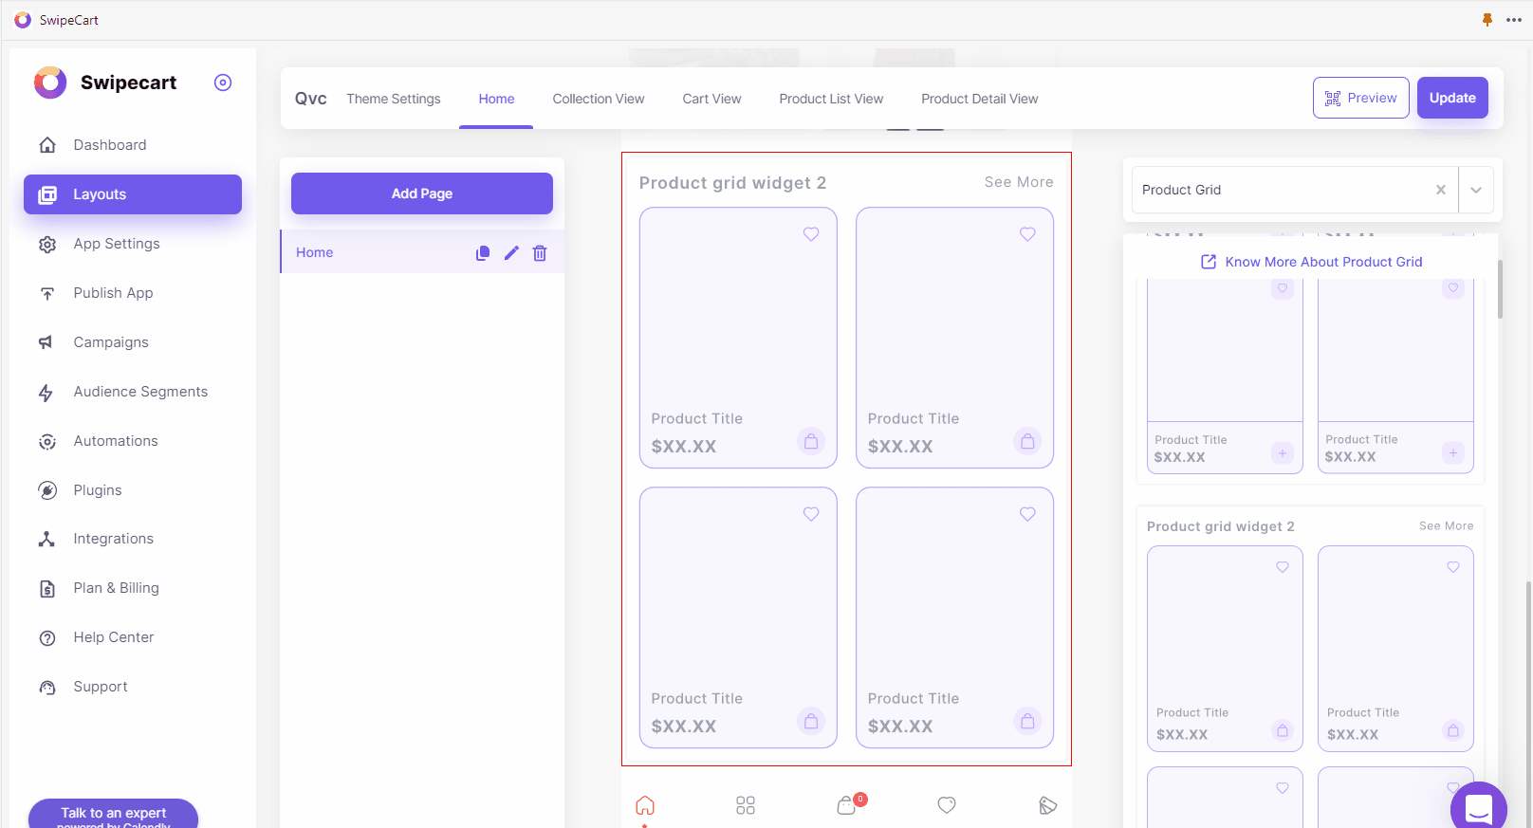1533x828 pixels.
Task: Click the wishlist heart in preview bottom navigation
Action: (x=947, y=805)
